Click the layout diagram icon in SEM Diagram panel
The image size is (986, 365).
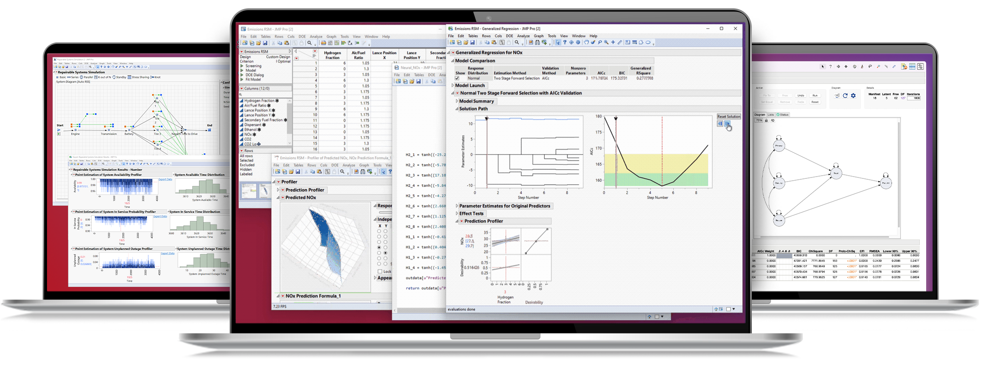tap(837, 95)
